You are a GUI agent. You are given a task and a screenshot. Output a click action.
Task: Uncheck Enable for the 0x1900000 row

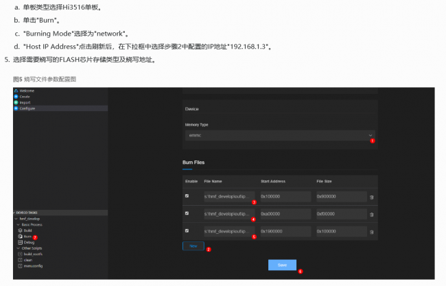(x=187, y=231)
